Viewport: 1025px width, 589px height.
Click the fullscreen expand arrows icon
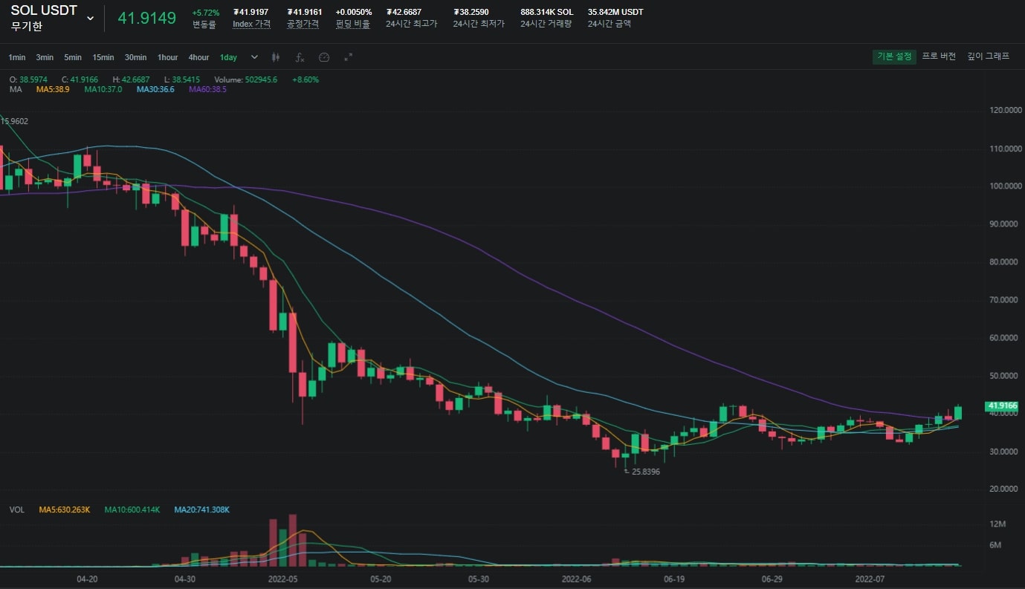pyautogui.click(x=348, y=57)
